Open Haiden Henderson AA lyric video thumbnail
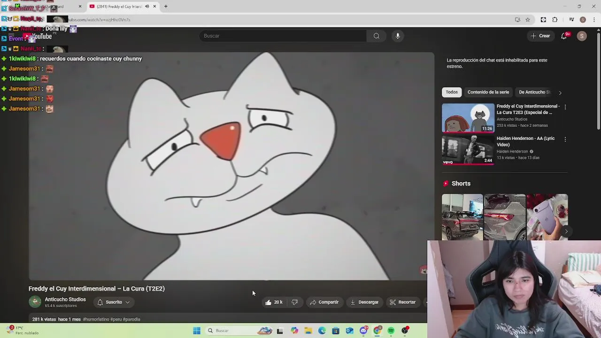 click(468, 150)
